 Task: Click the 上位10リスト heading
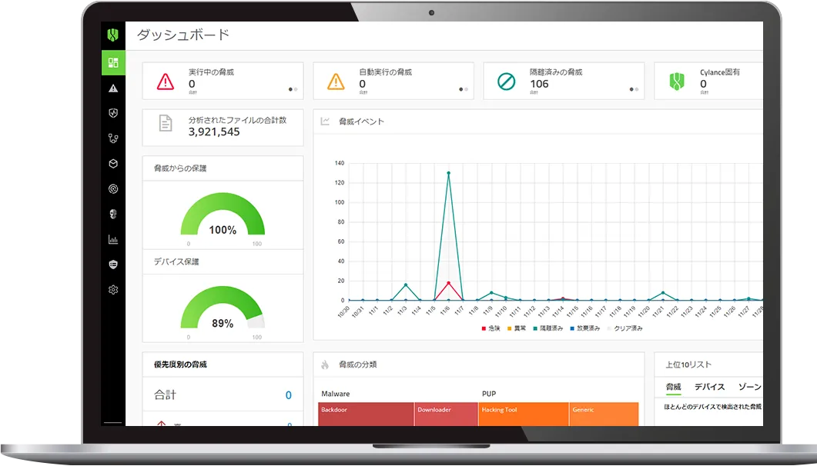tap(688, 364)
